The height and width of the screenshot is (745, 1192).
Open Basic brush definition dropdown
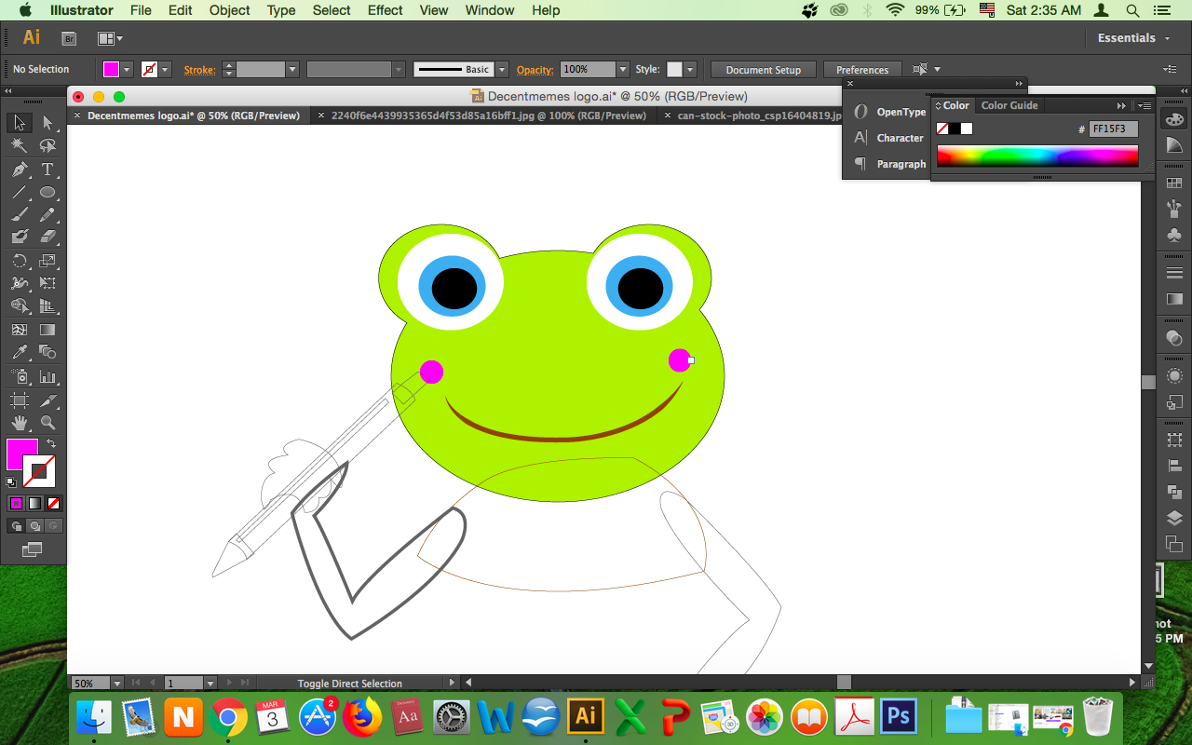[502, 70]
